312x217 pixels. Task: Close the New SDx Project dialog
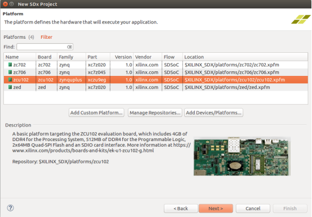(x=6, y=4)
